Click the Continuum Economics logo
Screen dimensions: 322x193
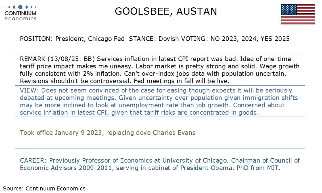point(20,13)
